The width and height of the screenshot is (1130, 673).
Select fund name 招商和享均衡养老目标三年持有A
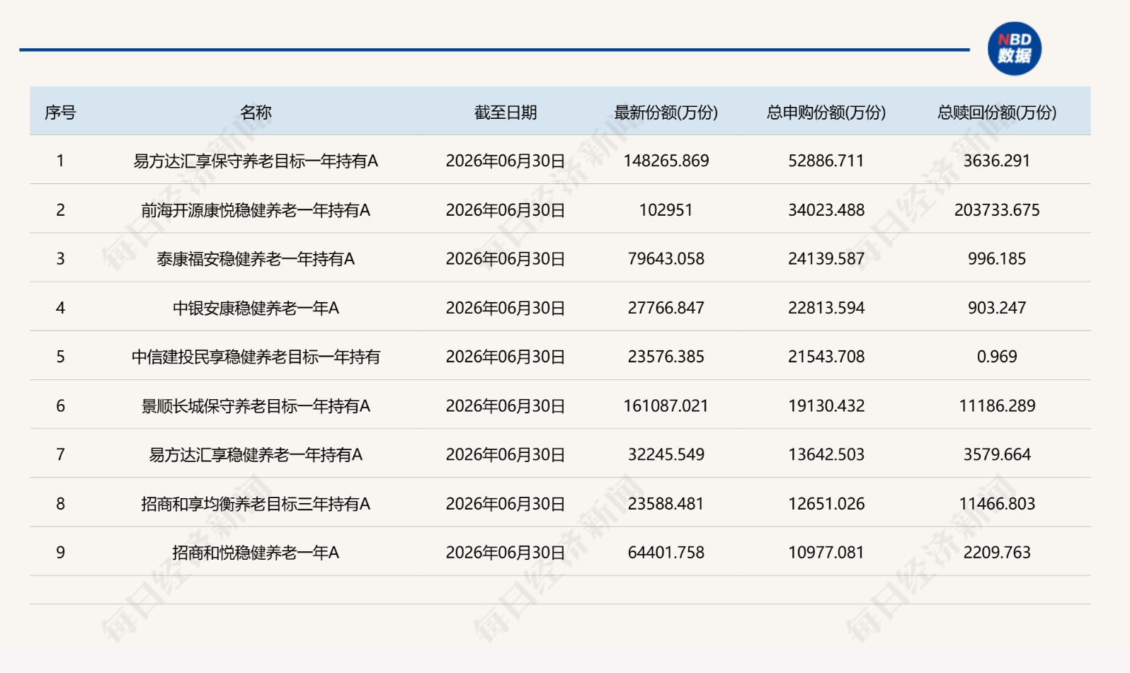[x=256, y=504]
